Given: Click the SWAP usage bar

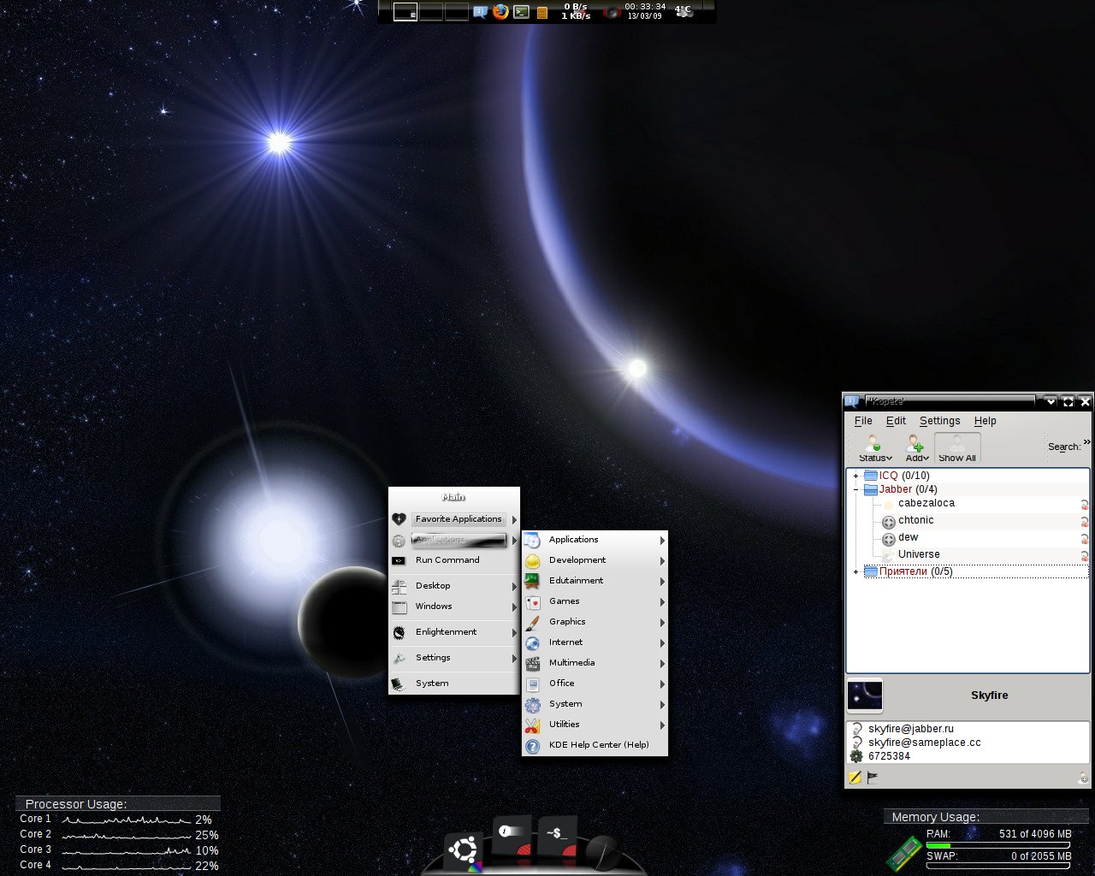Looking at the screenshot, I should pos(998,866).
